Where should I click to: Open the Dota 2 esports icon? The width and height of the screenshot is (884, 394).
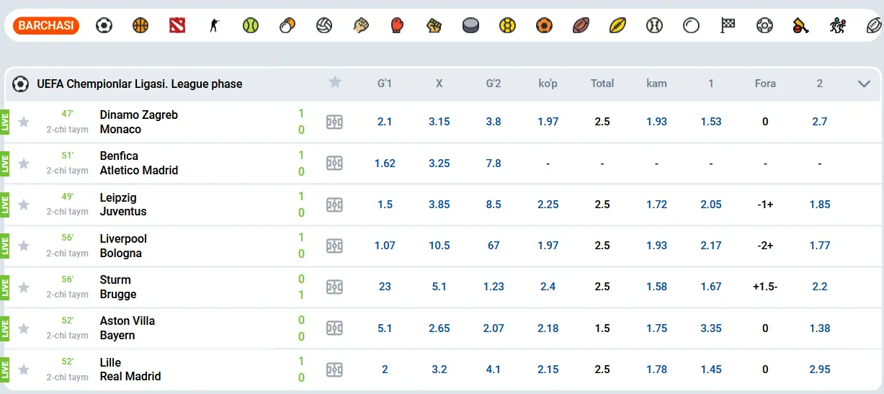pyautogui.click(x=177, y=26)
